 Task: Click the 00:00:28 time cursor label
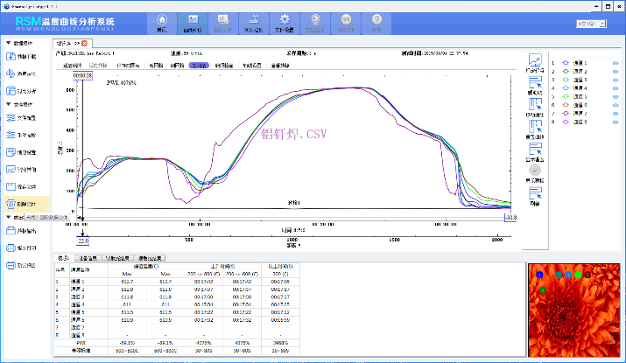(82, 76)
